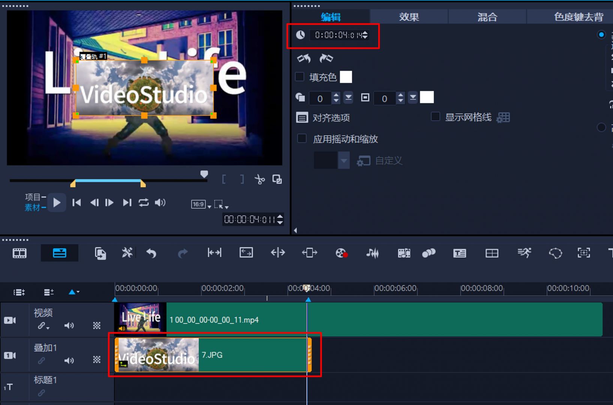613x405 pixels.
Task: Switch to storyboard view
Action: pos(20,253)
